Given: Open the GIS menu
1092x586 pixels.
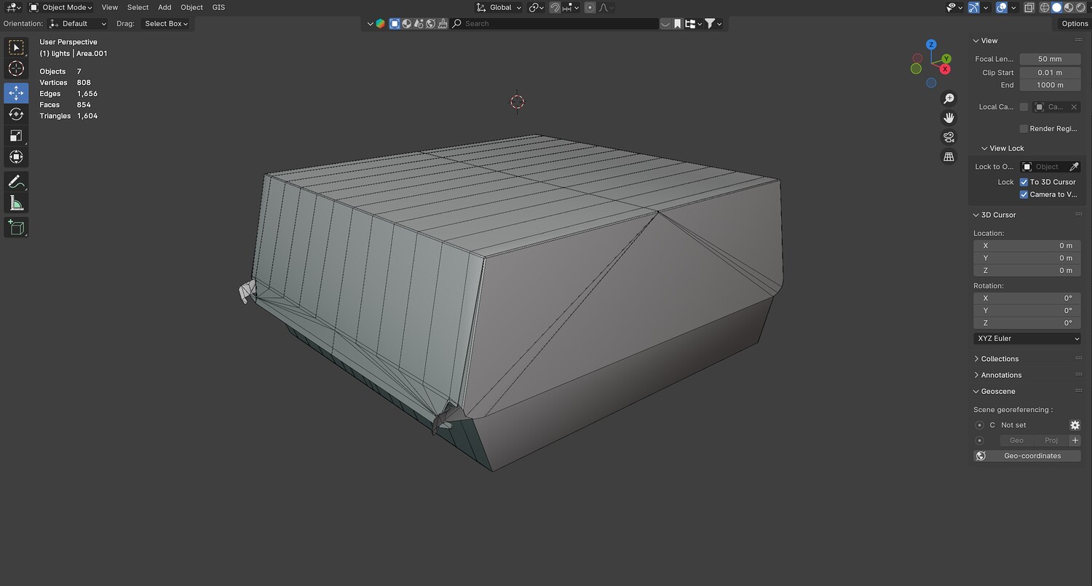Looking at the screenshot, I should 218,7.
